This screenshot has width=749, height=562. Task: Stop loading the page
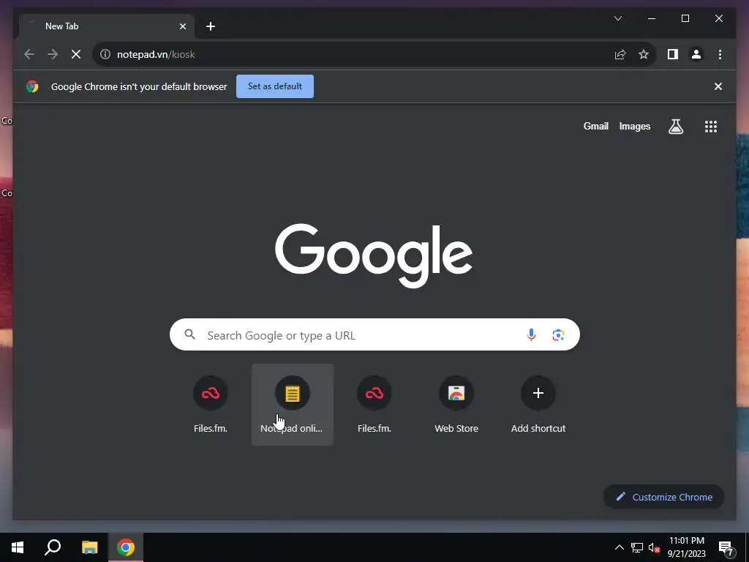(76, 54)
